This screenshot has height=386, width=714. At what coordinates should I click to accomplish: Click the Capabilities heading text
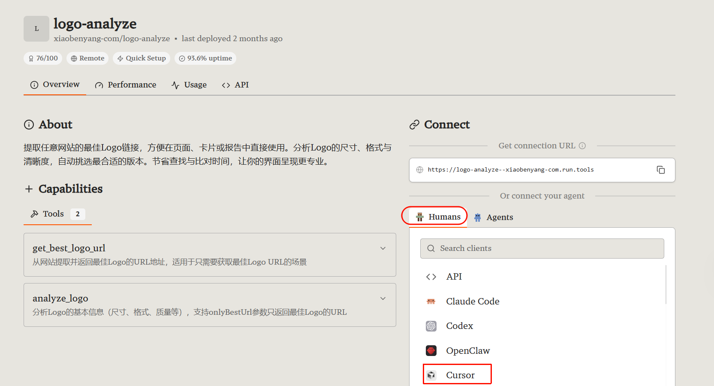pos(71,189)
